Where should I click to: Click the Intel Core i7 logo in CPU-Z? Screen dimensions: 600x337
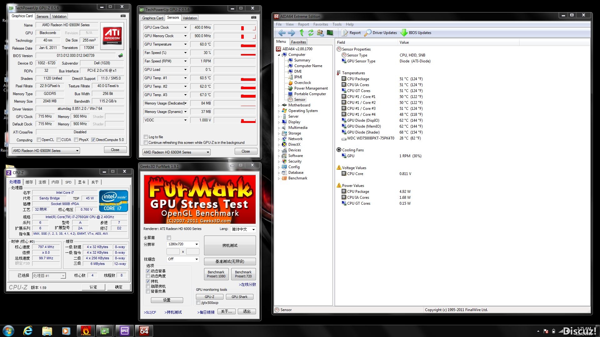click(x=113, y=201)
